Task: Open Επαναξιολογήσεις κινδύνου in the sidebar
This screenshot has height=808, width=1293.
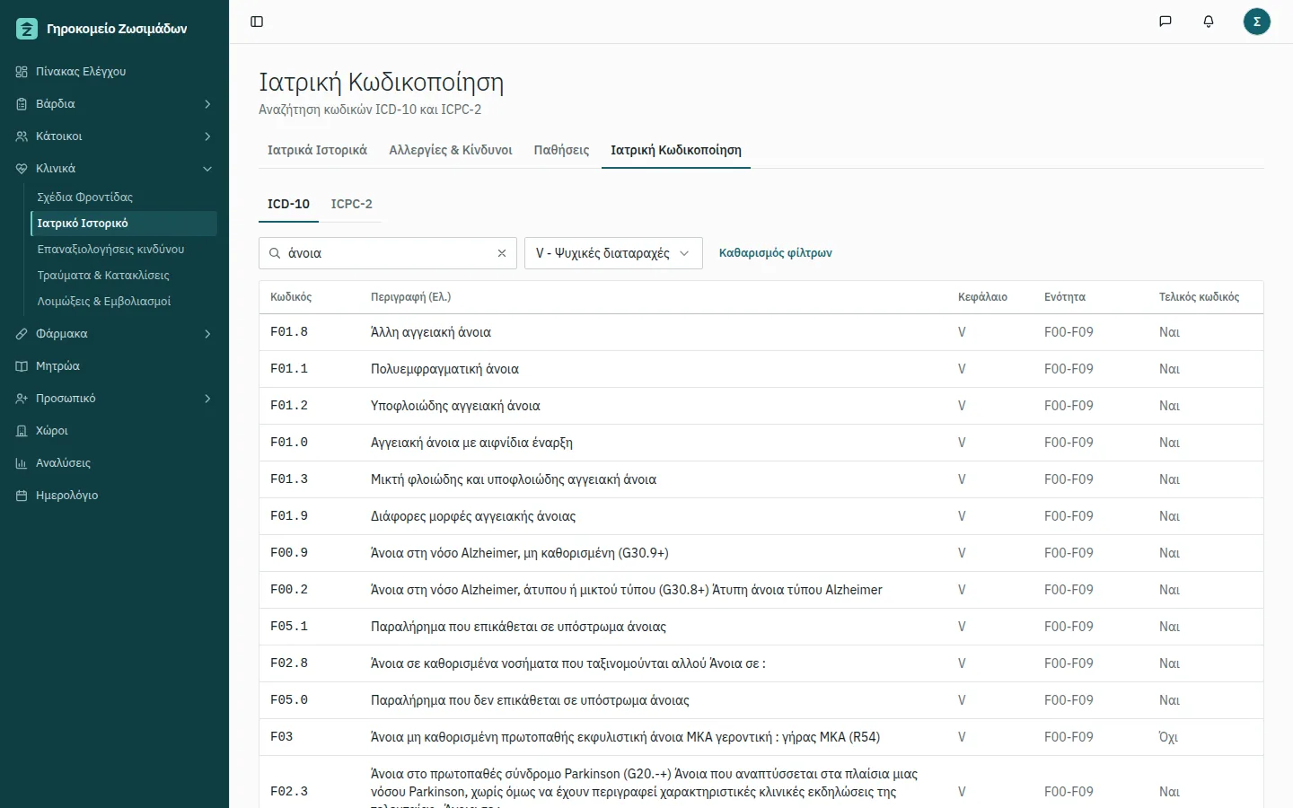Action: [x=123, y=250]
